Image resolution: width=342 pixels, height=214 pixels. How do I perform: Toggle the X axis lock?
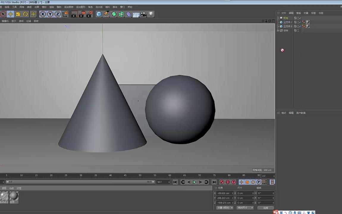coord(43,14)
